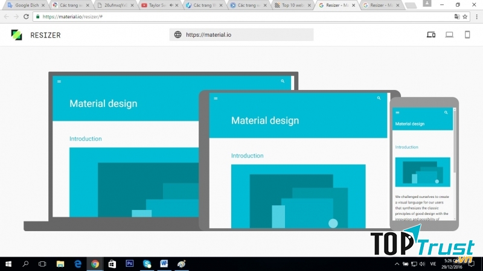Click the Chrome profile button

pyautogui.click(x=427, y=4)
